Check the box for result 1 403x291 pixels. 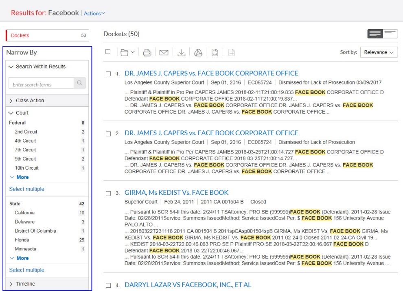pyautogui.click(x=108, y=74)
